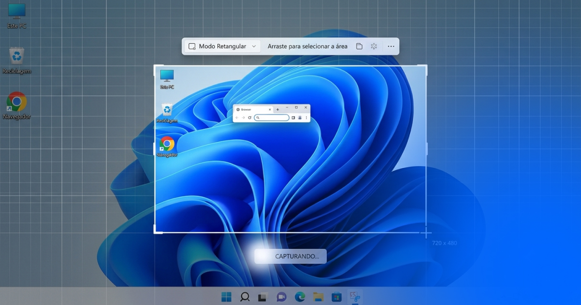Close the Browser tab with its x
This screenshot has width=581, height=305.
pos(270,109)
